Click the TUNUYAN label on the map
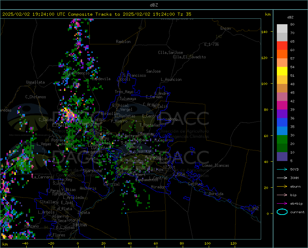 click(79, 225)
